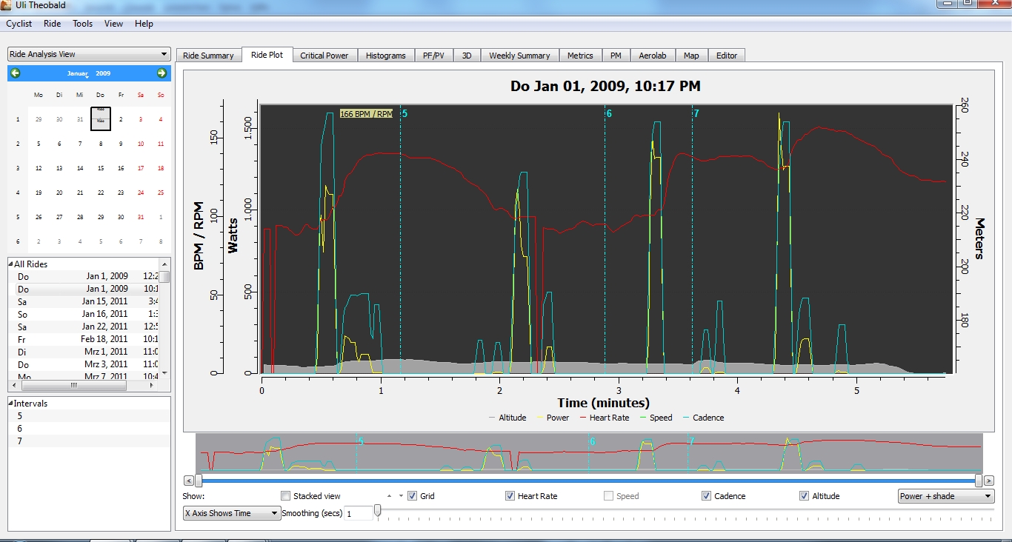Click highlighted ride day cell in calendar

[100, 118]
